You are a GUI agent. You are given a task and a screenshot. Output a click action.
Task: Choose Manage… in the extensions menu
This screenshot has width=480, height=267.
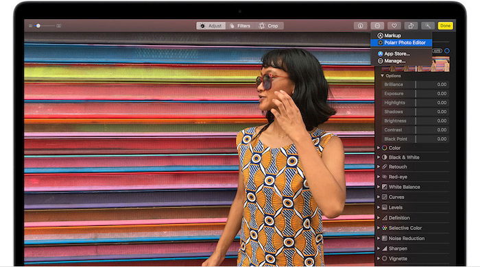[x=401, y=61]
